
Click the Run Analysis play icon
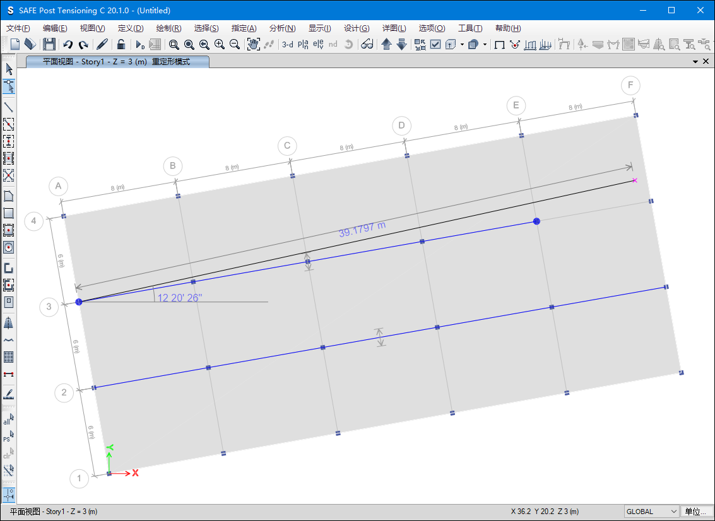point(140,44)
